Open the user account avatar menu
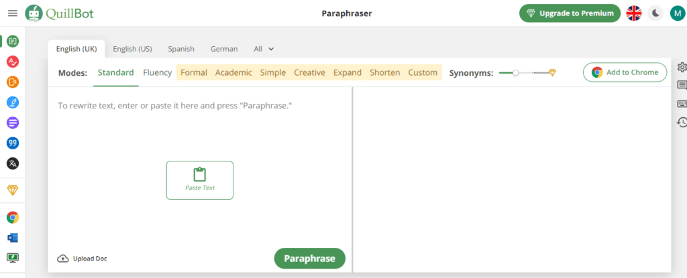Screen dimensions: 687x278 [x=677, y=13]
